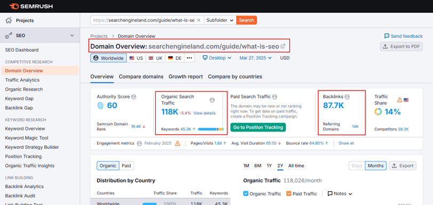Click the Authority Score circle icon
This screenshot has width=433, height=205.
[x=100, y=105]
